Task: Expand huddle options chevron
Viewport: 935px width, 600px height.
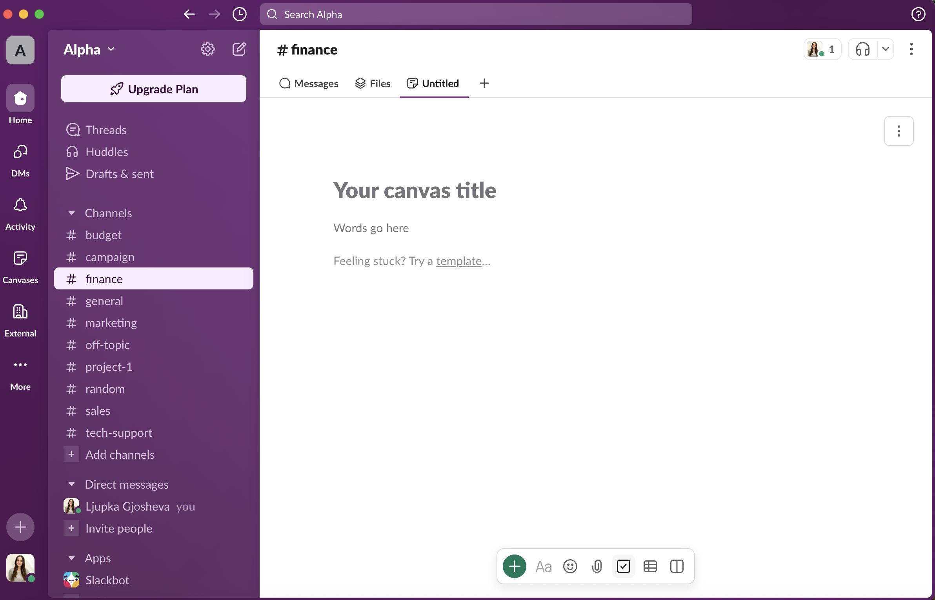Action: [x=886, y=49]
